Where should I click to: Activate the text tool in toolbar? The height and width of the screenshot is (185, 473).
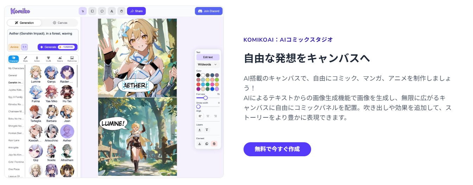112,11
